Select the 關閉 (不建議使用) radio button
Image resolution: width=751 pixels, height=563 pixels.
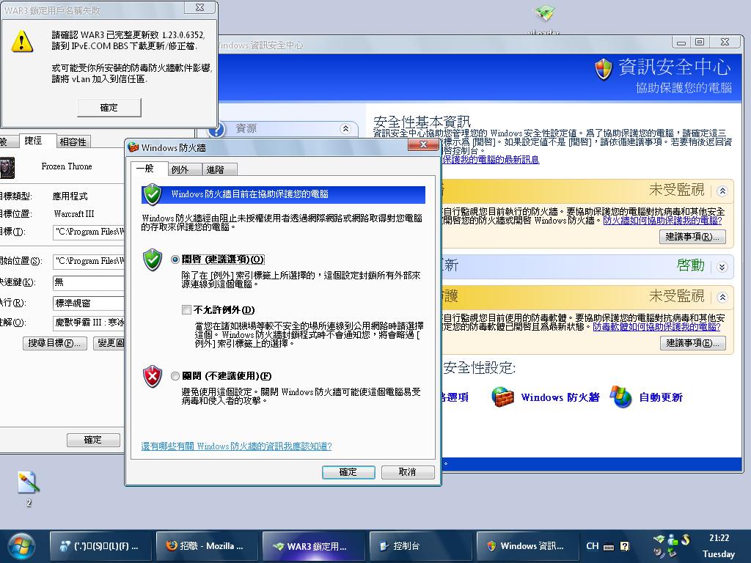click(x=175, y=376)
